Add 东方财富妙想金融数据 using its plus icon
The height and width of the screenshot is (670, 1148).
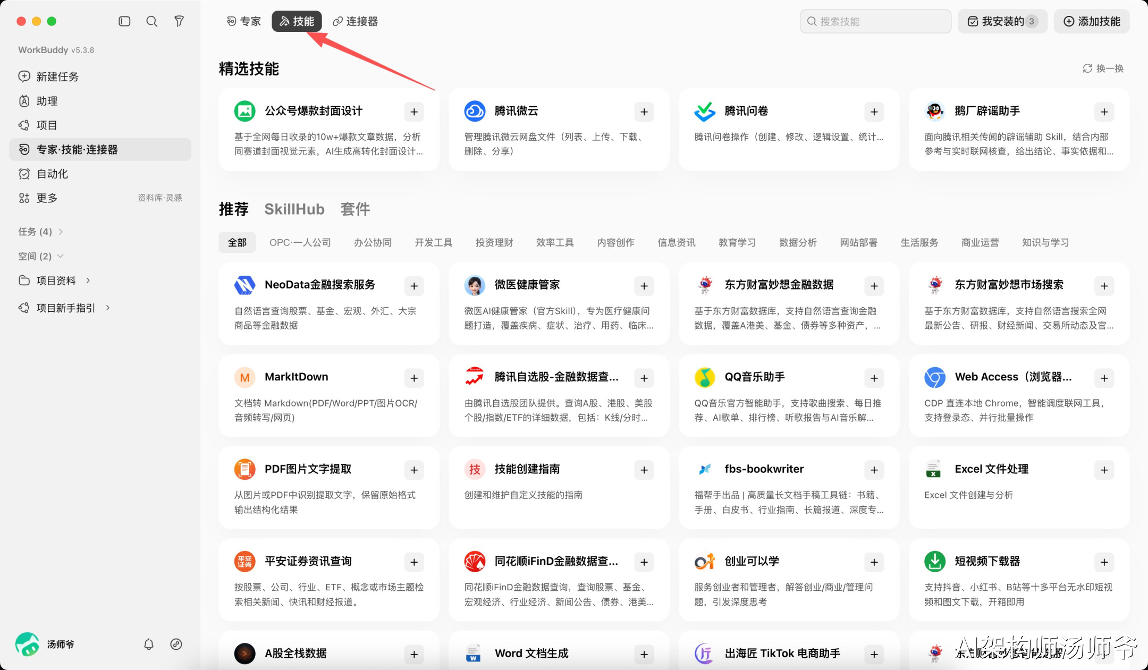pos(874,286)
